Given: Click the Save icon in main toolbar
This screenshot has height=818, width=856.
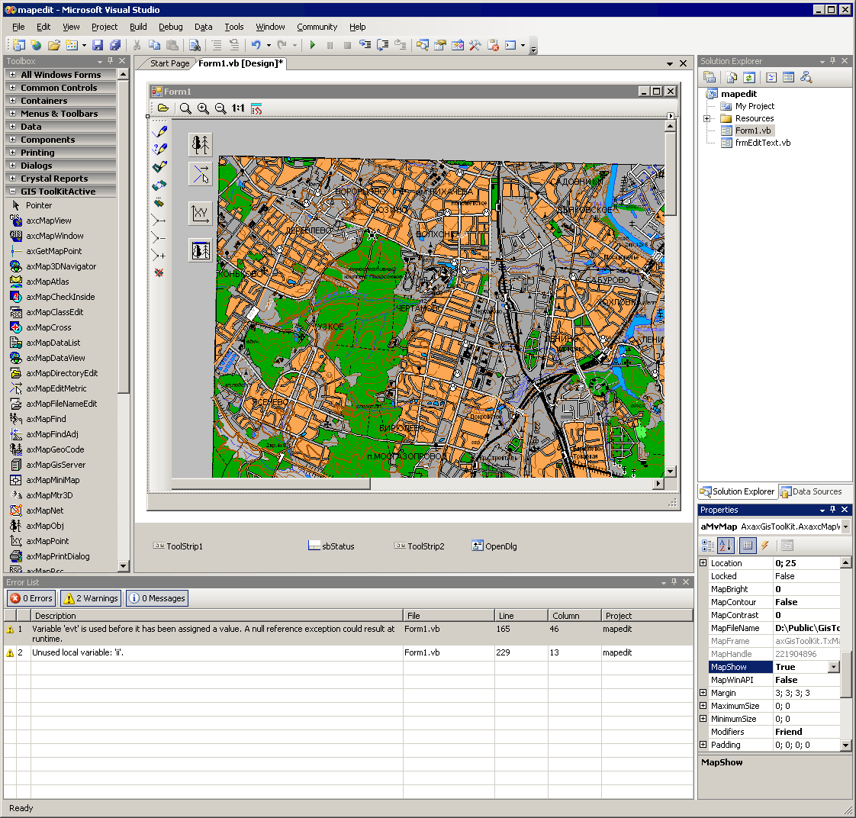Looking at the screenshot, I should point(98,45).
